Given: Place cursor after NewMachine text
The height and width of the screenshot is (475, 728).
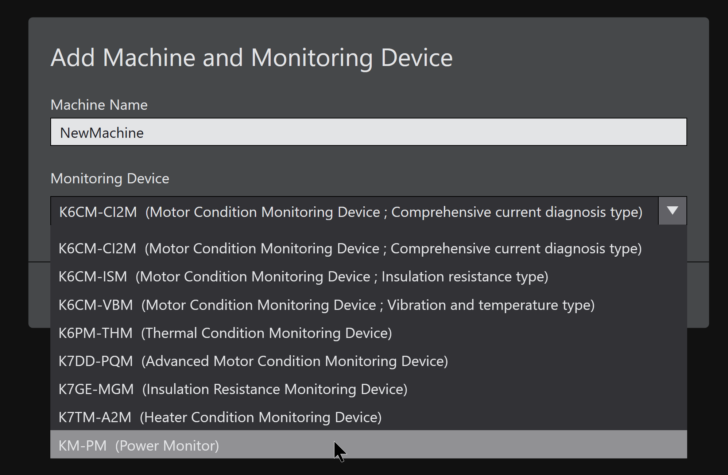Looking at the screenshot, I should point(144,133).
